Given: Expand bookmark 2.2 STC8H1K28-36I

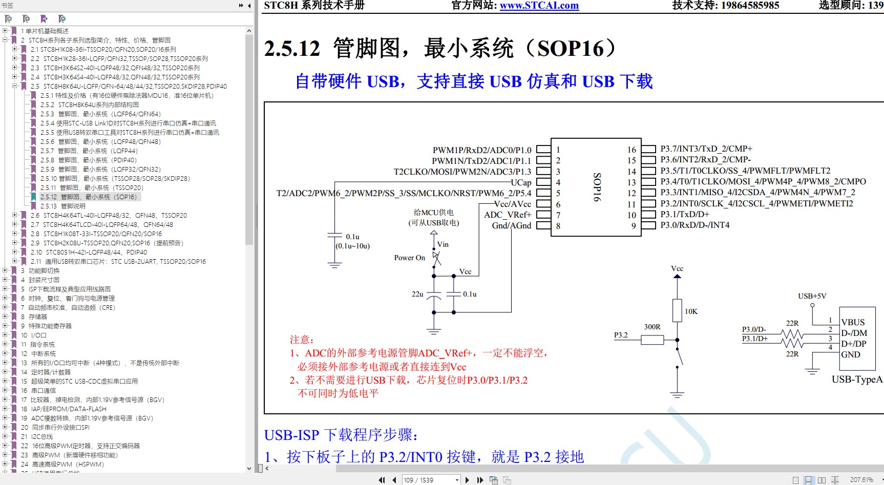Looking at the screenshot, I should click(x=15, y=58).
